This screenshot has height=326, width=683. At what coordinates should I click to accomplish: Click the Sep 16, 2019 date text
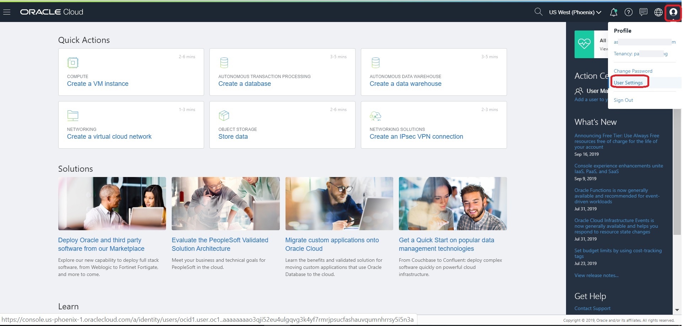587,154
